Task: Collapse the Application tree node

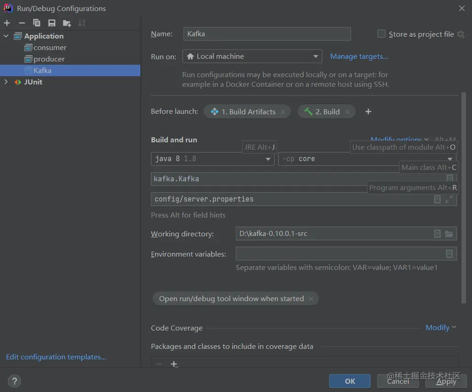Action: pyautogui.click(x=6, y=36)
